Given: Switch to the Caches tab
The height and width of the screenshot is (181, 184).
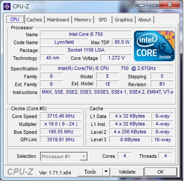Looking at the screenshot, I should 34,20.
